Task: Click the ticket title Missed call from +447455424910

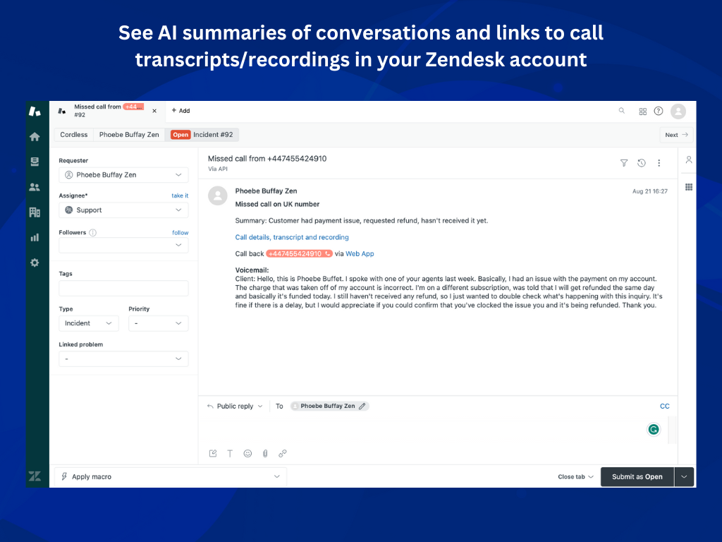Action: pyautogui.click(x=267, y=159)
